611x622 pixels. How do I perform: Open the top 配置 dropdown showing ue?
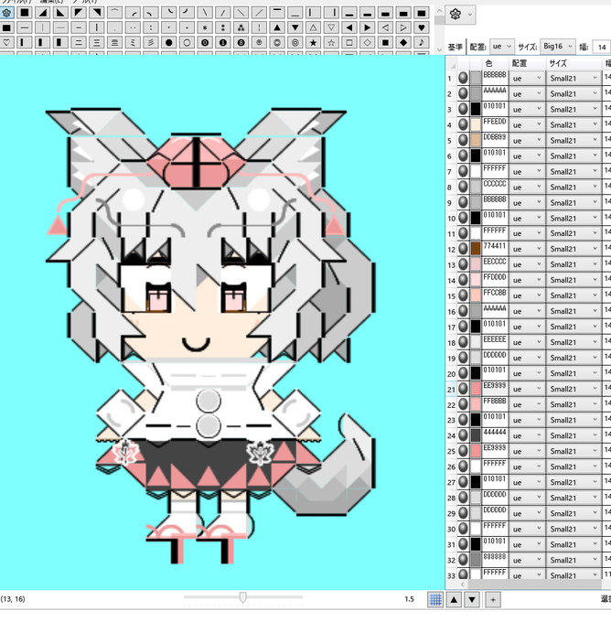coord(502,47)
